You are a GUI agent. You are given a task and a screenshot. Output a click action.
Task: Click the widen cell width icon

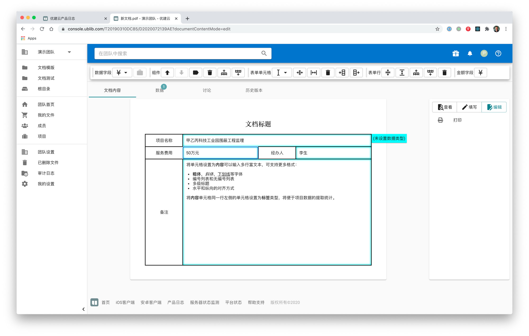click(314, 72)
